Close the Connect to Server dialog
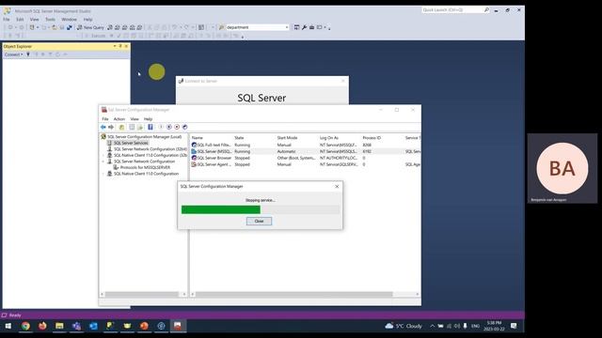Viewport: 602px width, 338px height. tap(342, 81)
